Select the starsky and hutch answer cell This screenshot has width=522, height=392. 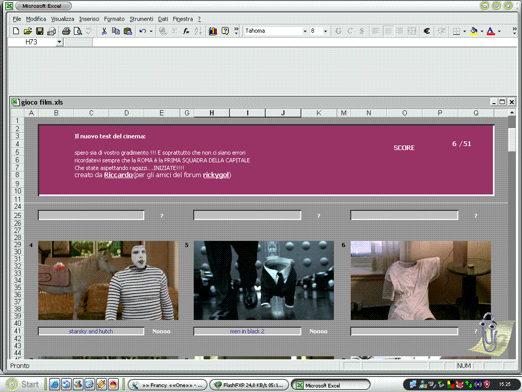click(x=91, y=331)
